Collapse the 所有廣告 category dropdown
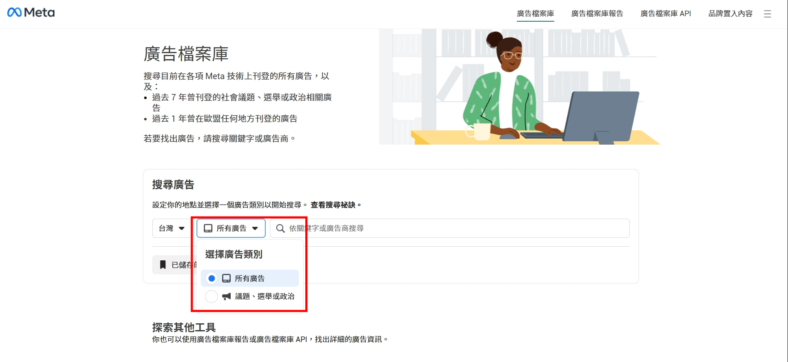Viewport: 788px width, 362px height. pos(231,228)
